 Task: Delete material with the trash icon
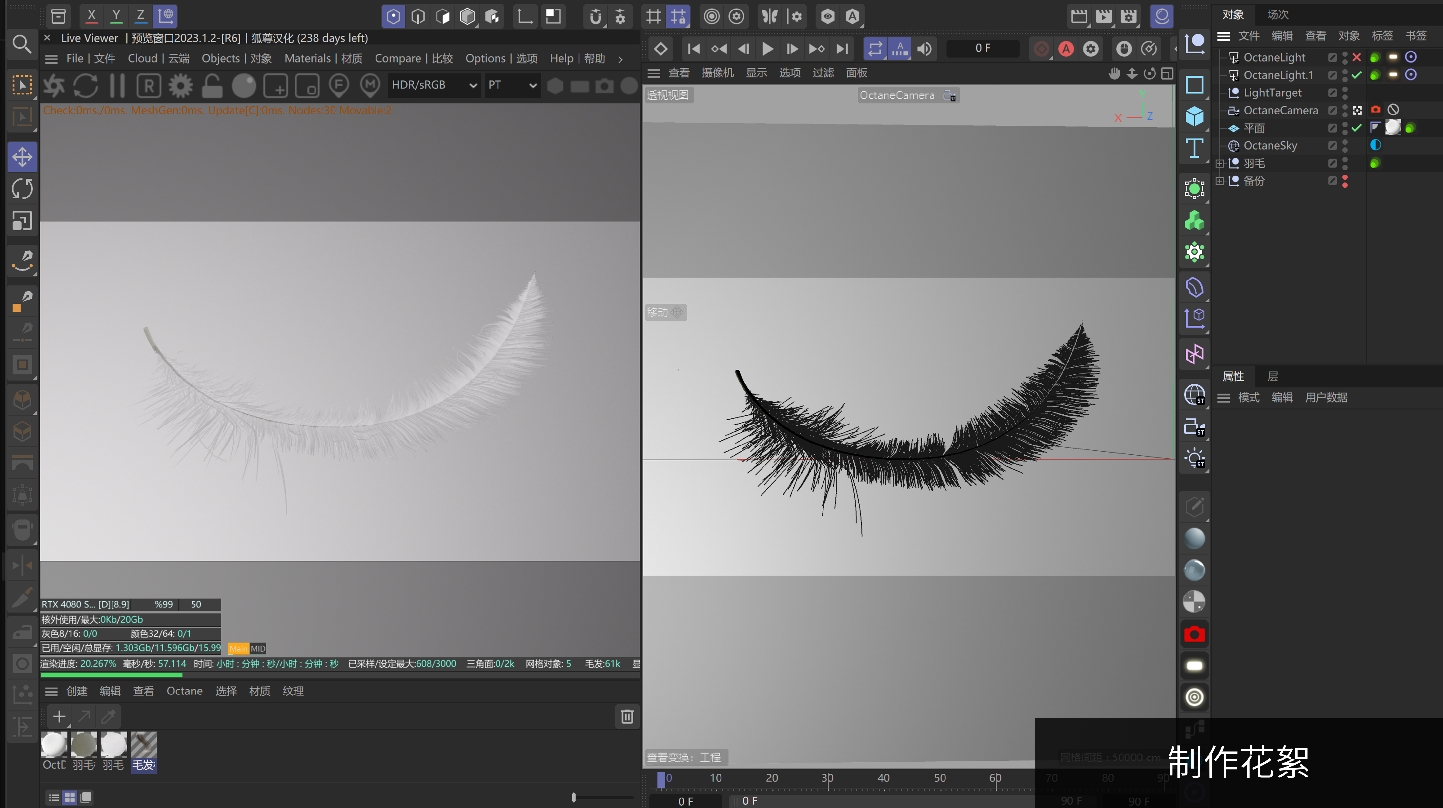pos(627,716)
